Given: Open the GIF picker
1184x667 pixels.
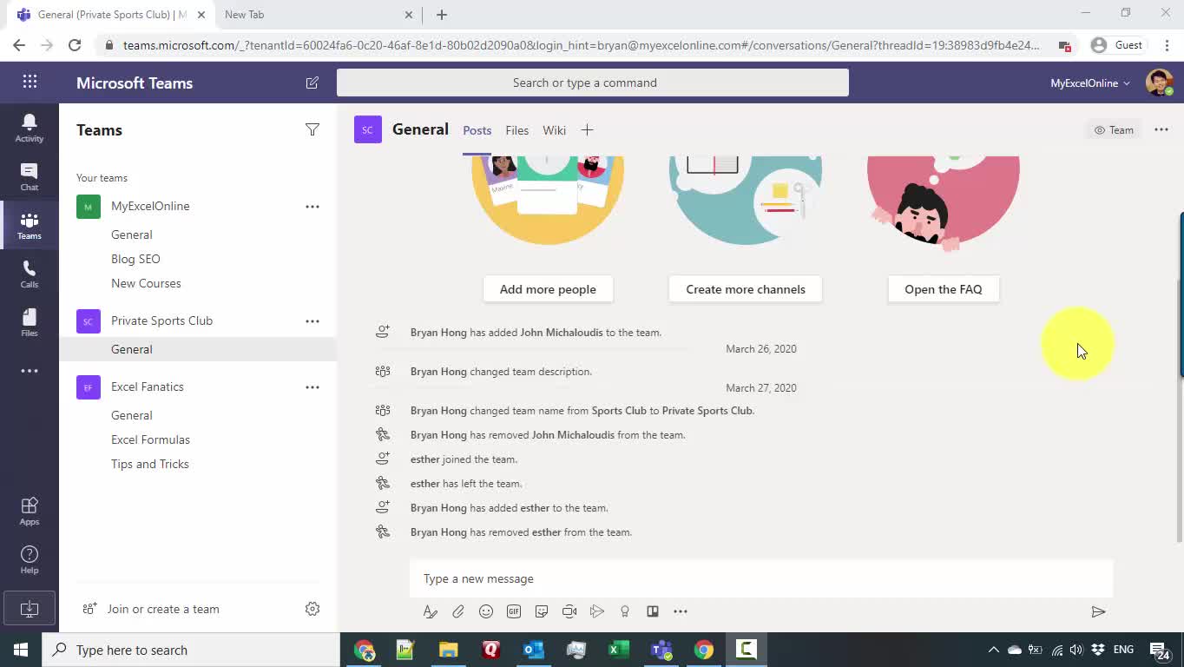Looking at the screenshot, I should click(x=514, y=611).
